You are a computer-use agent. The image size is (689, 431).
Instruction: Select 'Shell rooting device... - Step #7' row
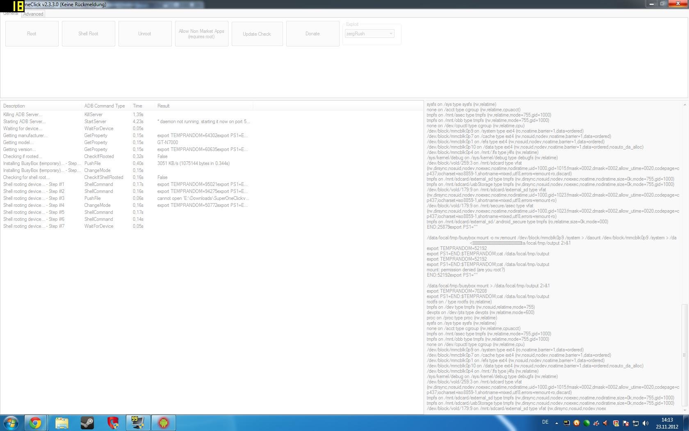(127, 226)
